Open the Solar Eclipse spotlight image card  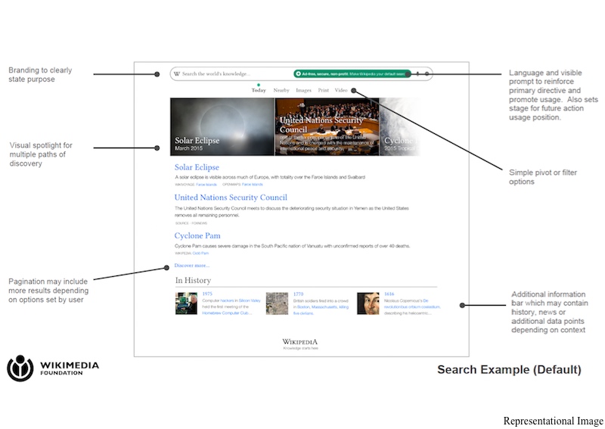pos(222,126)
